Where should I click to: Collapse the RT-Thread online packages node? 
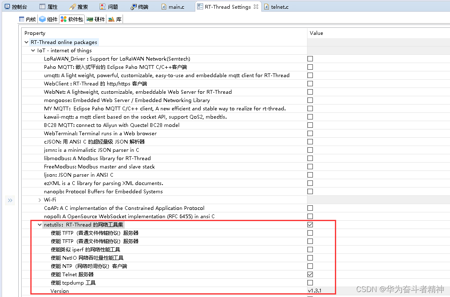pos(26,42)
